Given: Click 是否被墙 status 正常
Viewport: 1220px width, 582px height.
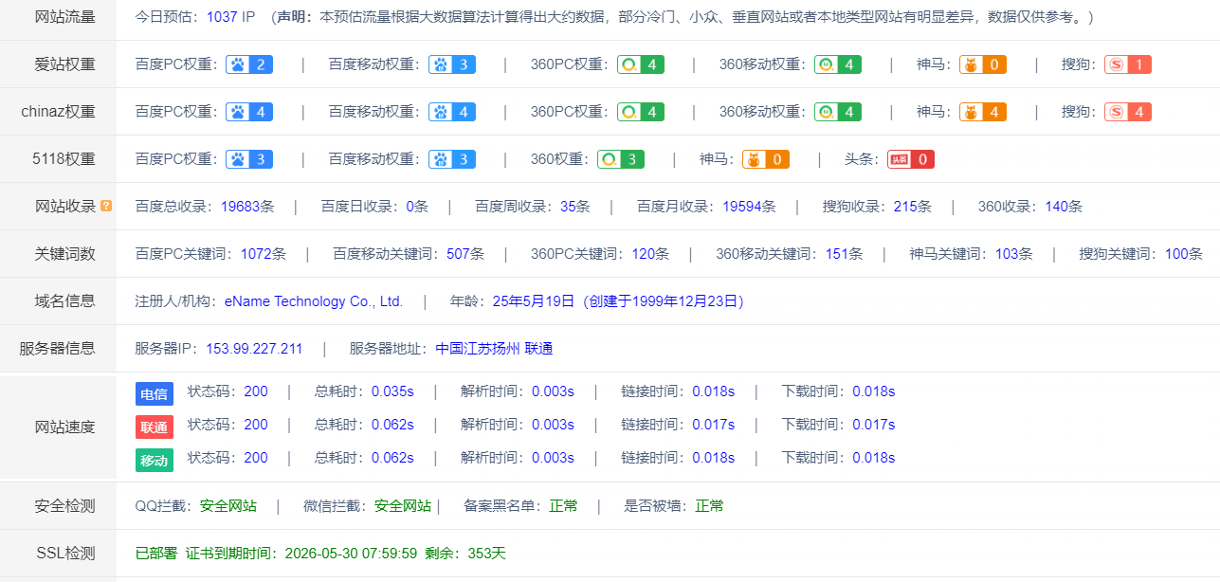Looking at the screenshot, I should 709,506.
